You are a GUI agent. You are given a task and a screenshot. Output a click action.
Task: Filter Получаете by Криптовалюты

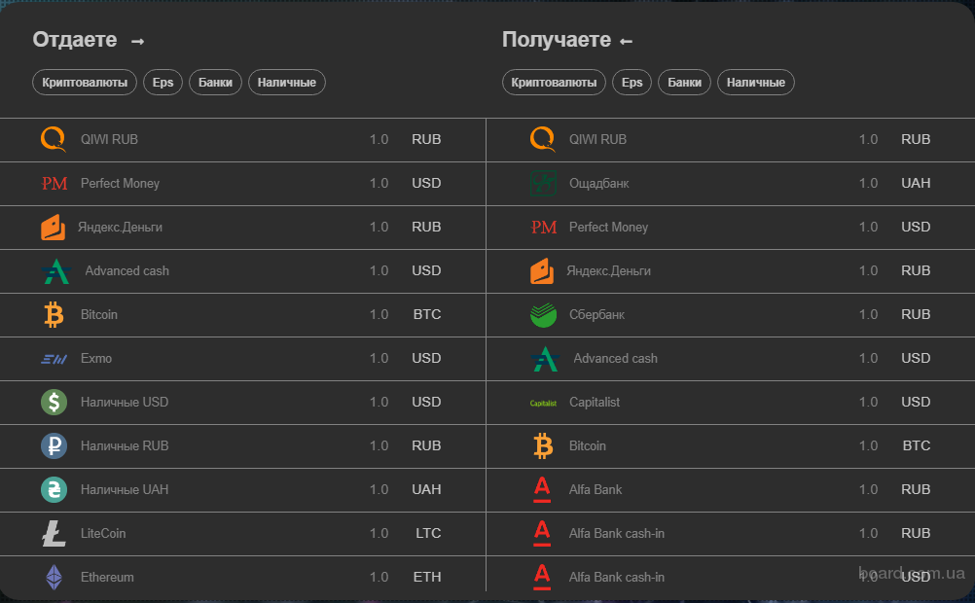pyautogui.click(x=554, y=82)
